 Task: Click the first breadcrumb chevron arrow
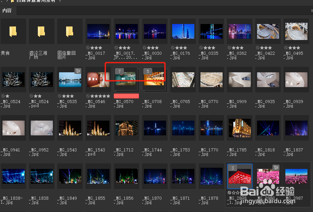click(7, 1)
